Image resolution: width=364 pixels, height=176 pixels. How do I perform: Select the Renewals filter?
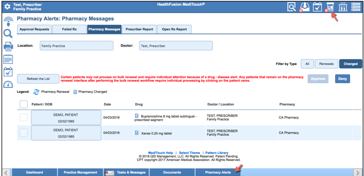tap(326, 64)
